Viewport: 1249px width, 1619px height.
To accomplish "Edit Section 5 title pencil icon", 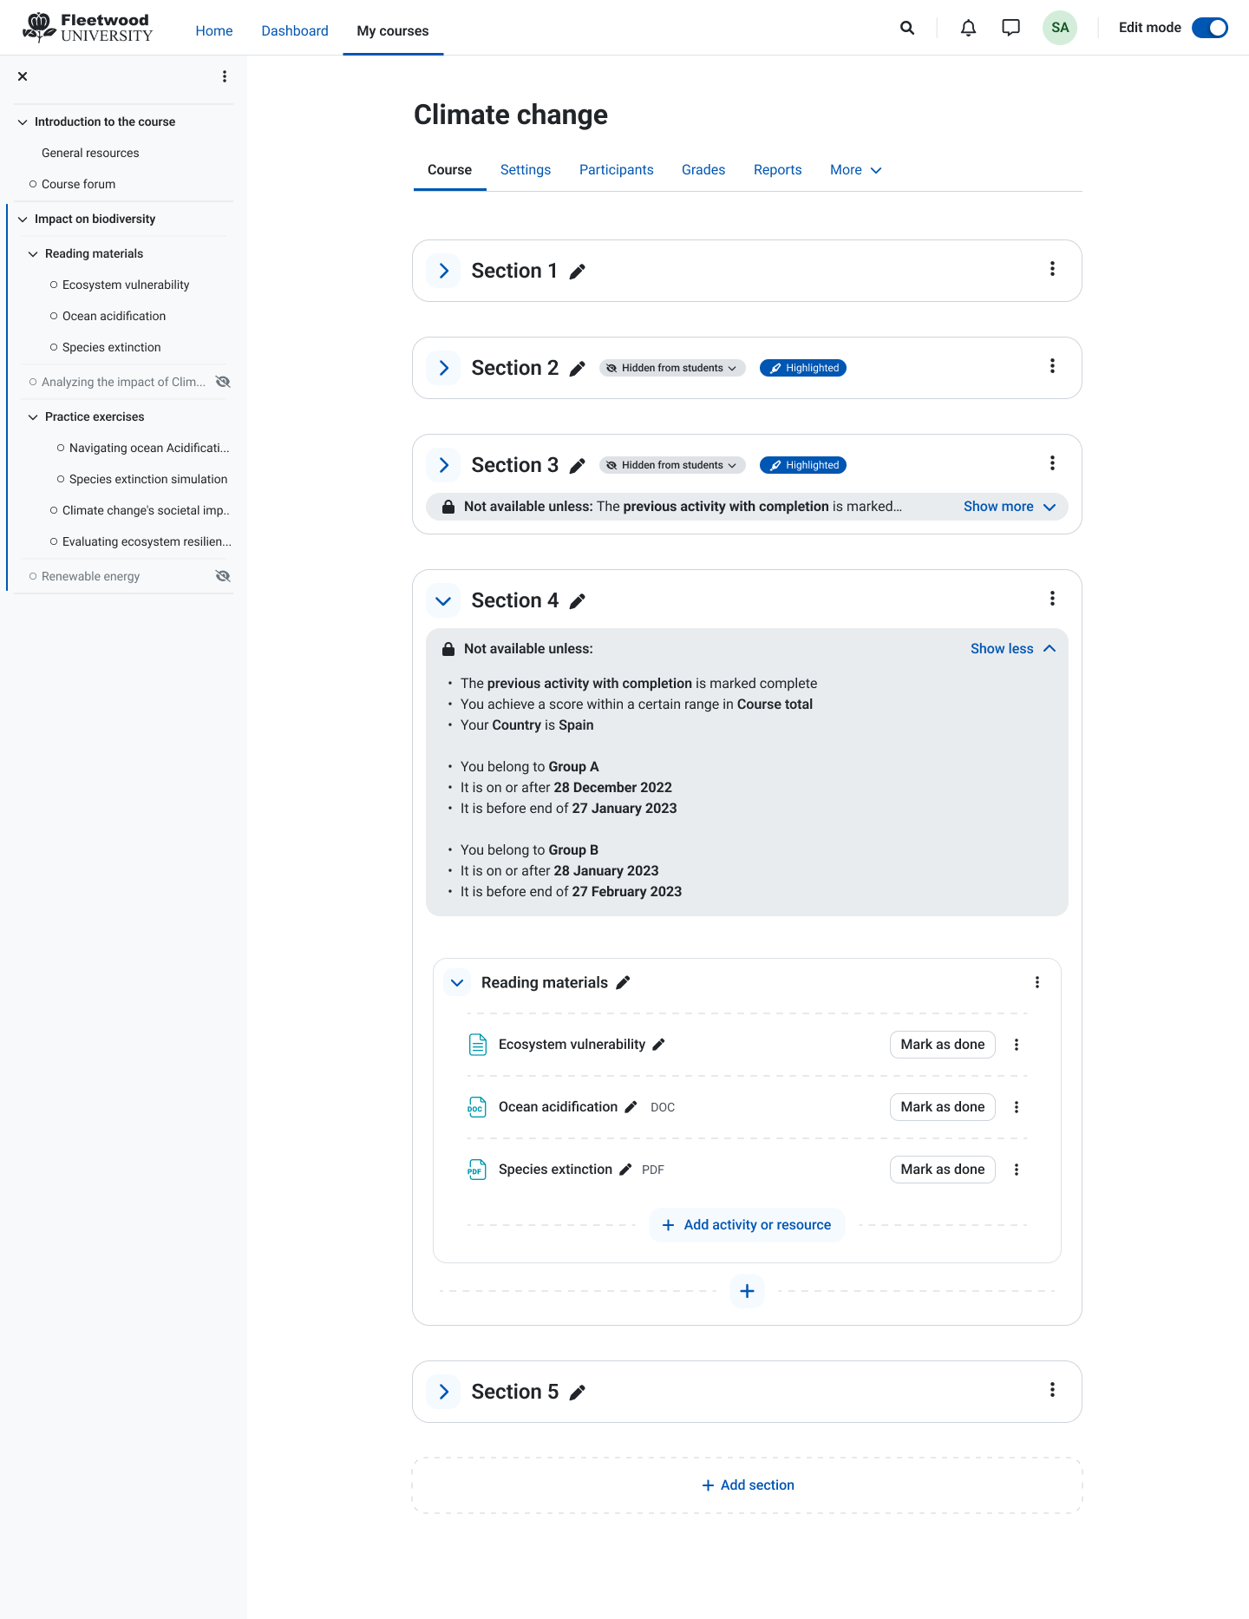I will coord(577,1393).
